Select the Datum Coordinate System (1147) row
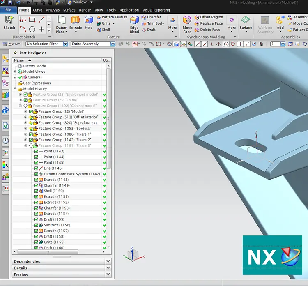Image resolution: width=308 pixels, height=286 pixels. pos(67,174)
